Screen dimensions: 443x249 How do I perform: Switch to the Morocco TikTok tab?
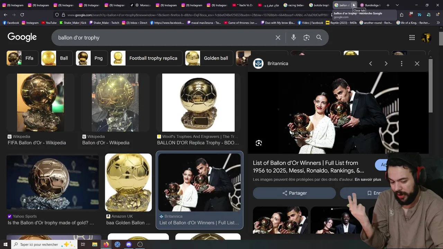[x=141, y=5]
